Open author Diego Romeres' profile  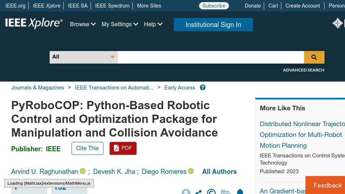coord(164,172)
